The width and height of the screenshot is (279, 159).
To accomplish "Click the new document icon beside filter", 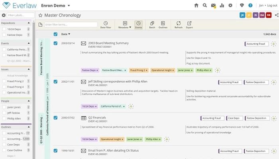I will (40, 25).
